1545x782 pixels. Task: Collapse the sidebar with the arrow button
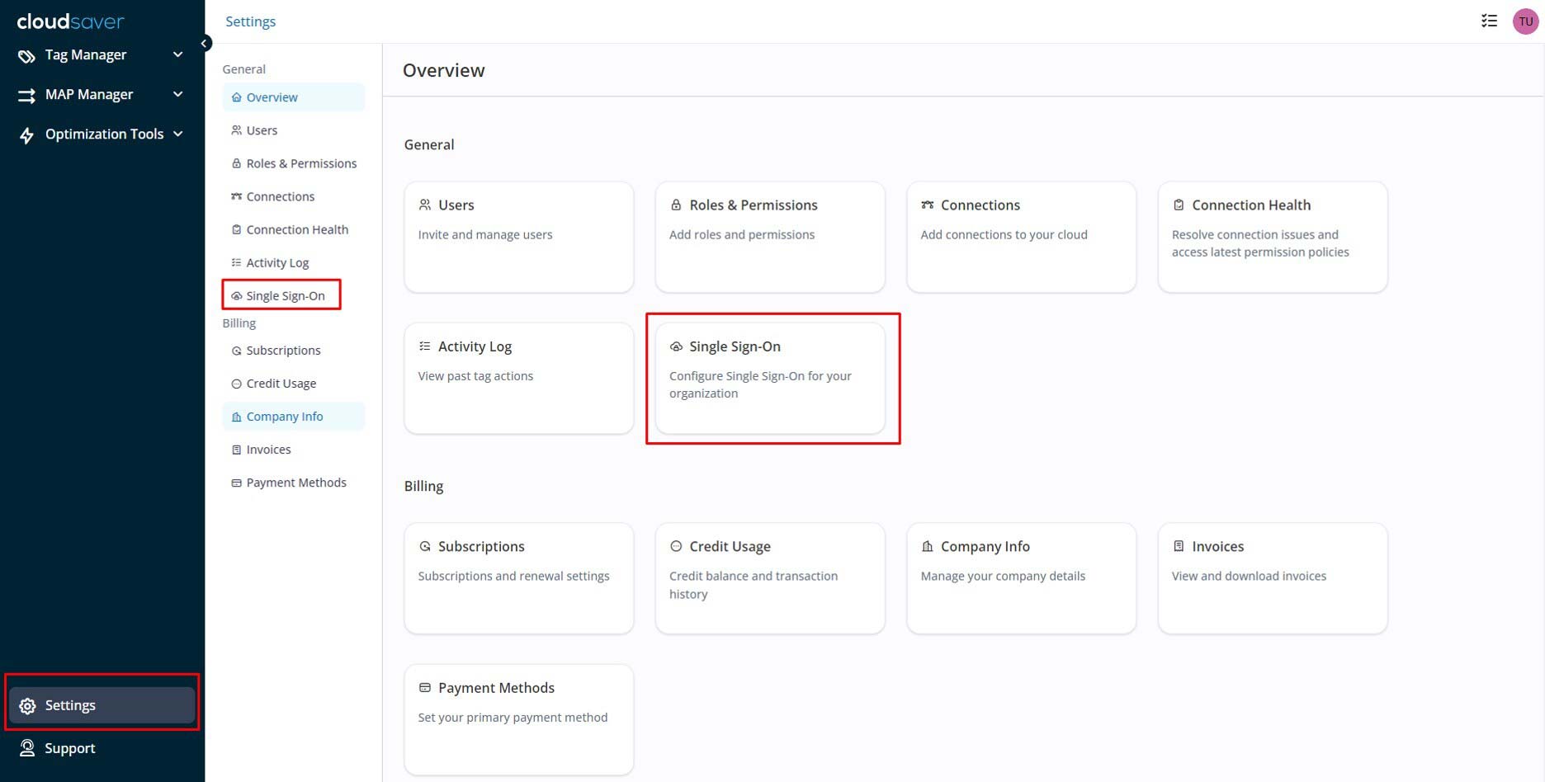click(x=204, y=44)
